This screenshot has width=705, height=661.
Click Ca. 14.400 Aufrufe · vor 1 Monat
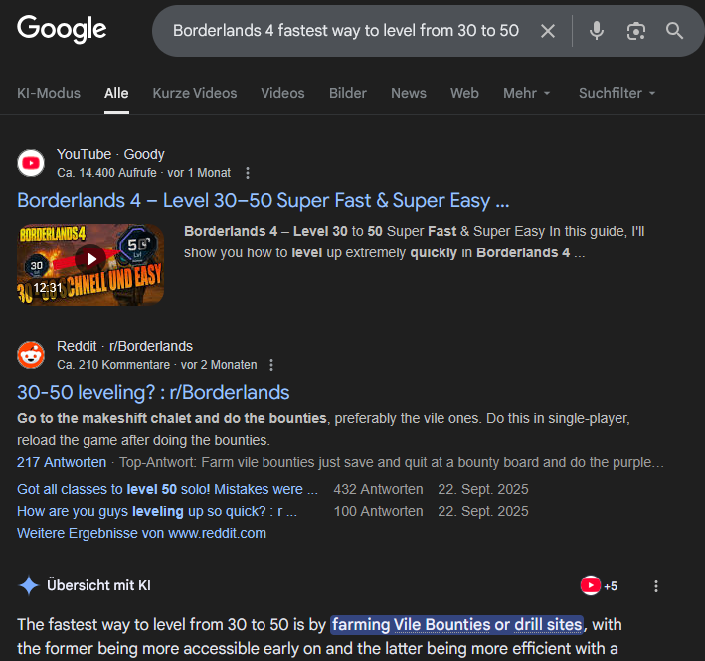[143, 173]
